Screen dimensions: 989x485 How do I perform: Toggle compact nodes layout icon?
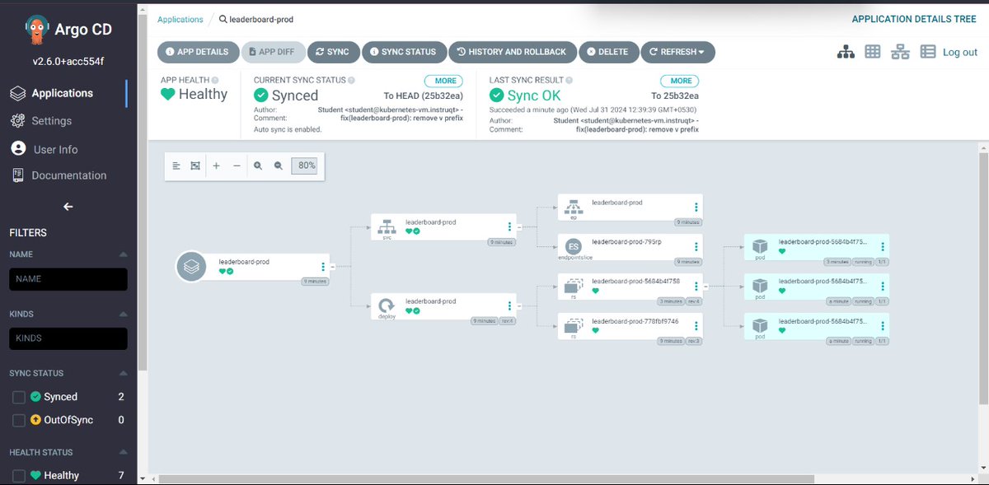(176, 166)
